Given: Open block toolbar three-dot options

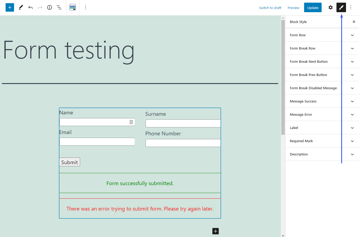Looking at the screenshot, I should 85,7.
